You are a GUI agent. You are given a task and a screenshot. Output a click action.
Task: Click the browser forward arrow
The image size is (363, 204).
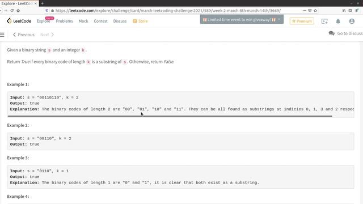click(6, 10)
